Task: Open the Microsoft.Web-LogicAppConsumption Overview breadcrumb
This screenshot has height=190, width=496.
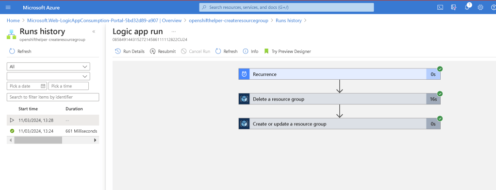Action: coord(104,20)
